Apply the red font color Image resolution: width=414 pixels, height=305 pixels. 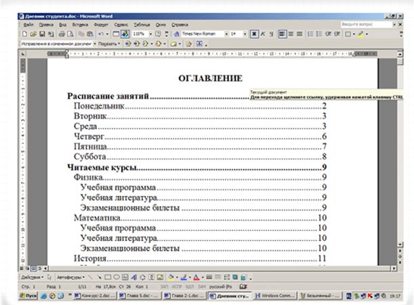(x=196, y=277)
